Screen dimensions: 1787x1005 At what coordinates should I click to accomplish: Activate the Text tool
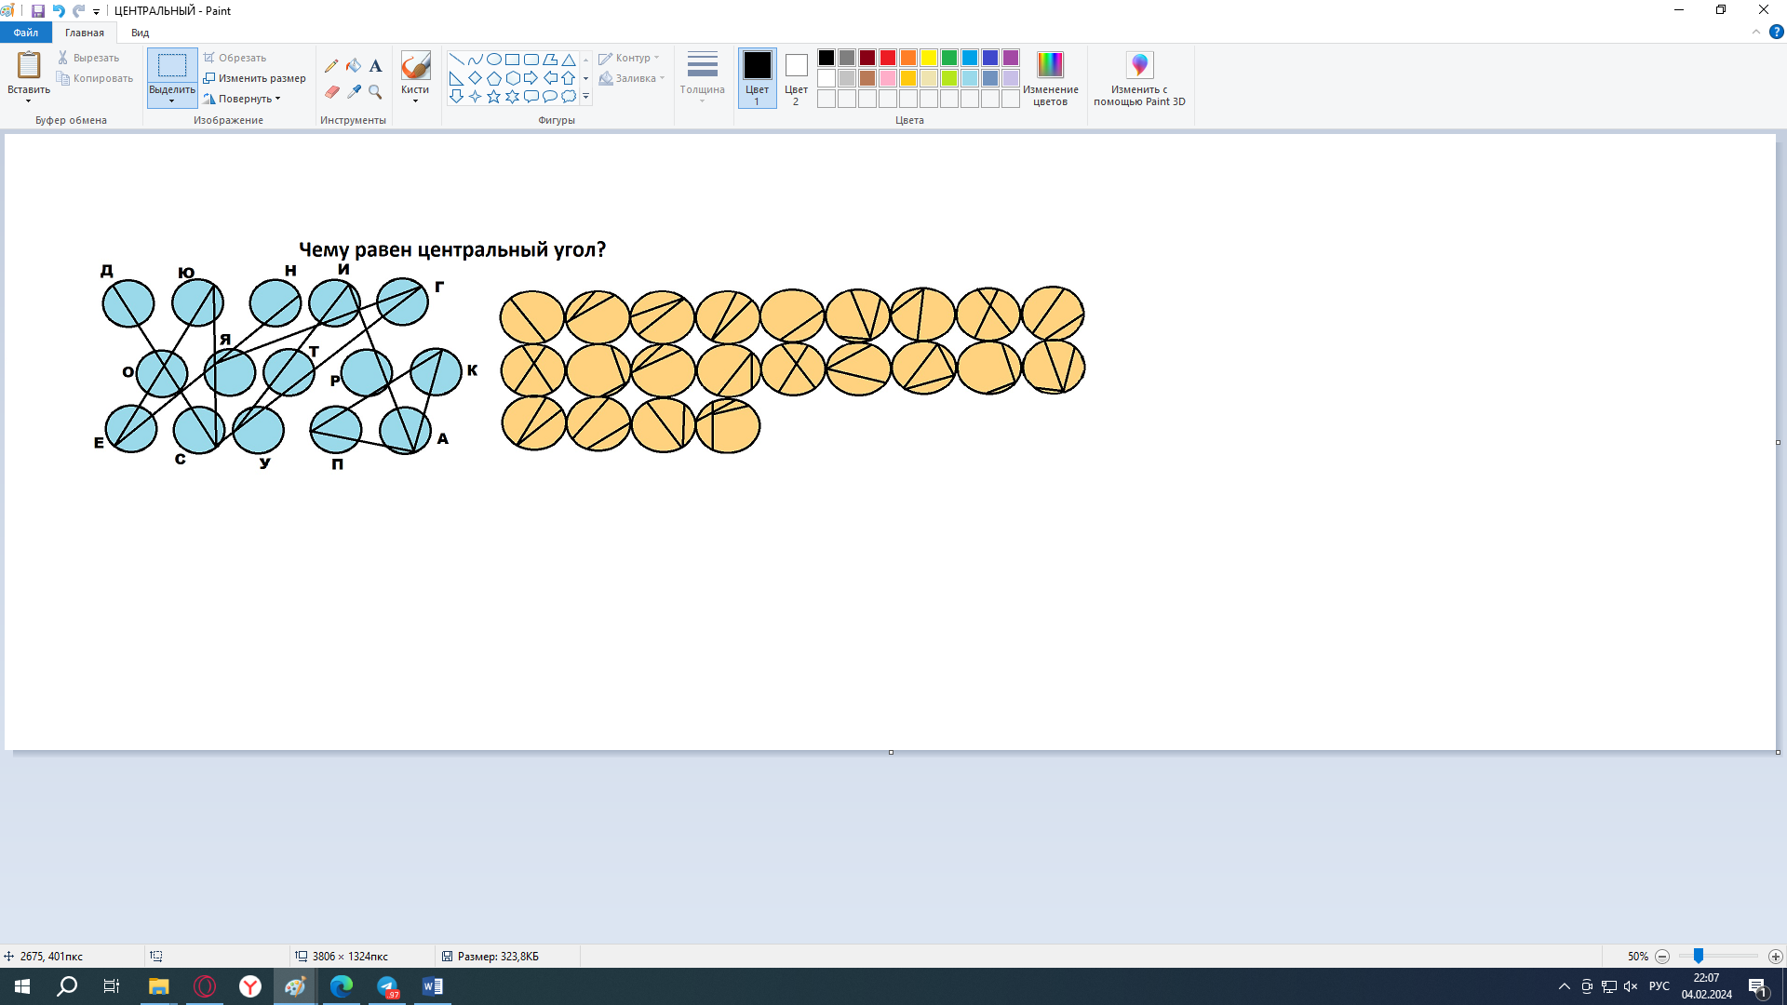pos(375,66)
